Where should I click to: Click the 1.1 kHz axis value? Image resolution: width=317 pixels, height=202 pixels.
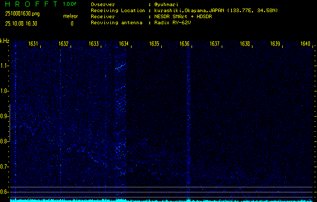4,66
